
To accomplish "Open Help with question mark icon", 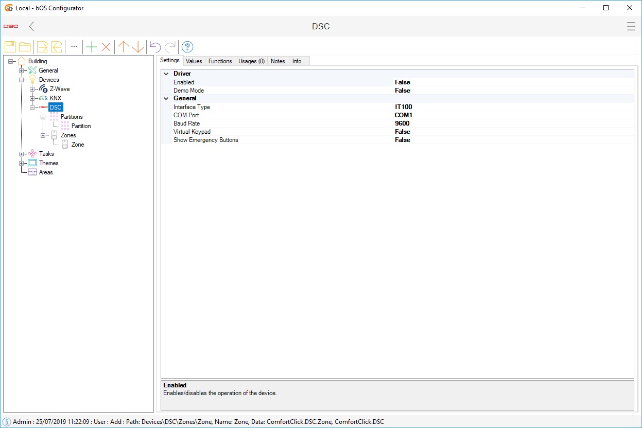I will (x=187, y=47).
